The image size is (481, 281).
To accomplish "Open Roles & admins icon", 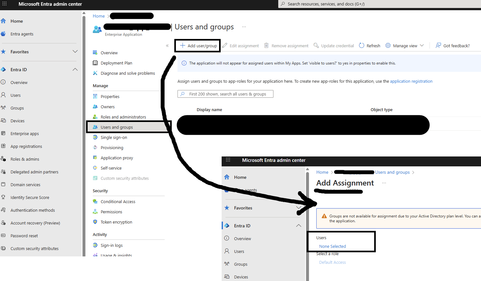I will [3, 159].
